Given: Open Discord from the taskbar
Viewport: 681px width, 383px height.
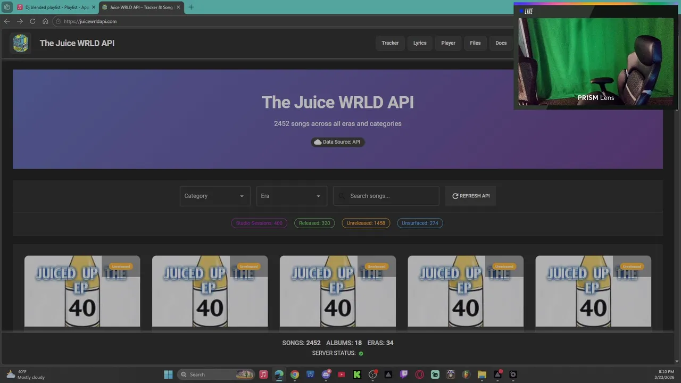Looking at the screenshot, I should pyautogui.click(x=326, y=374).
